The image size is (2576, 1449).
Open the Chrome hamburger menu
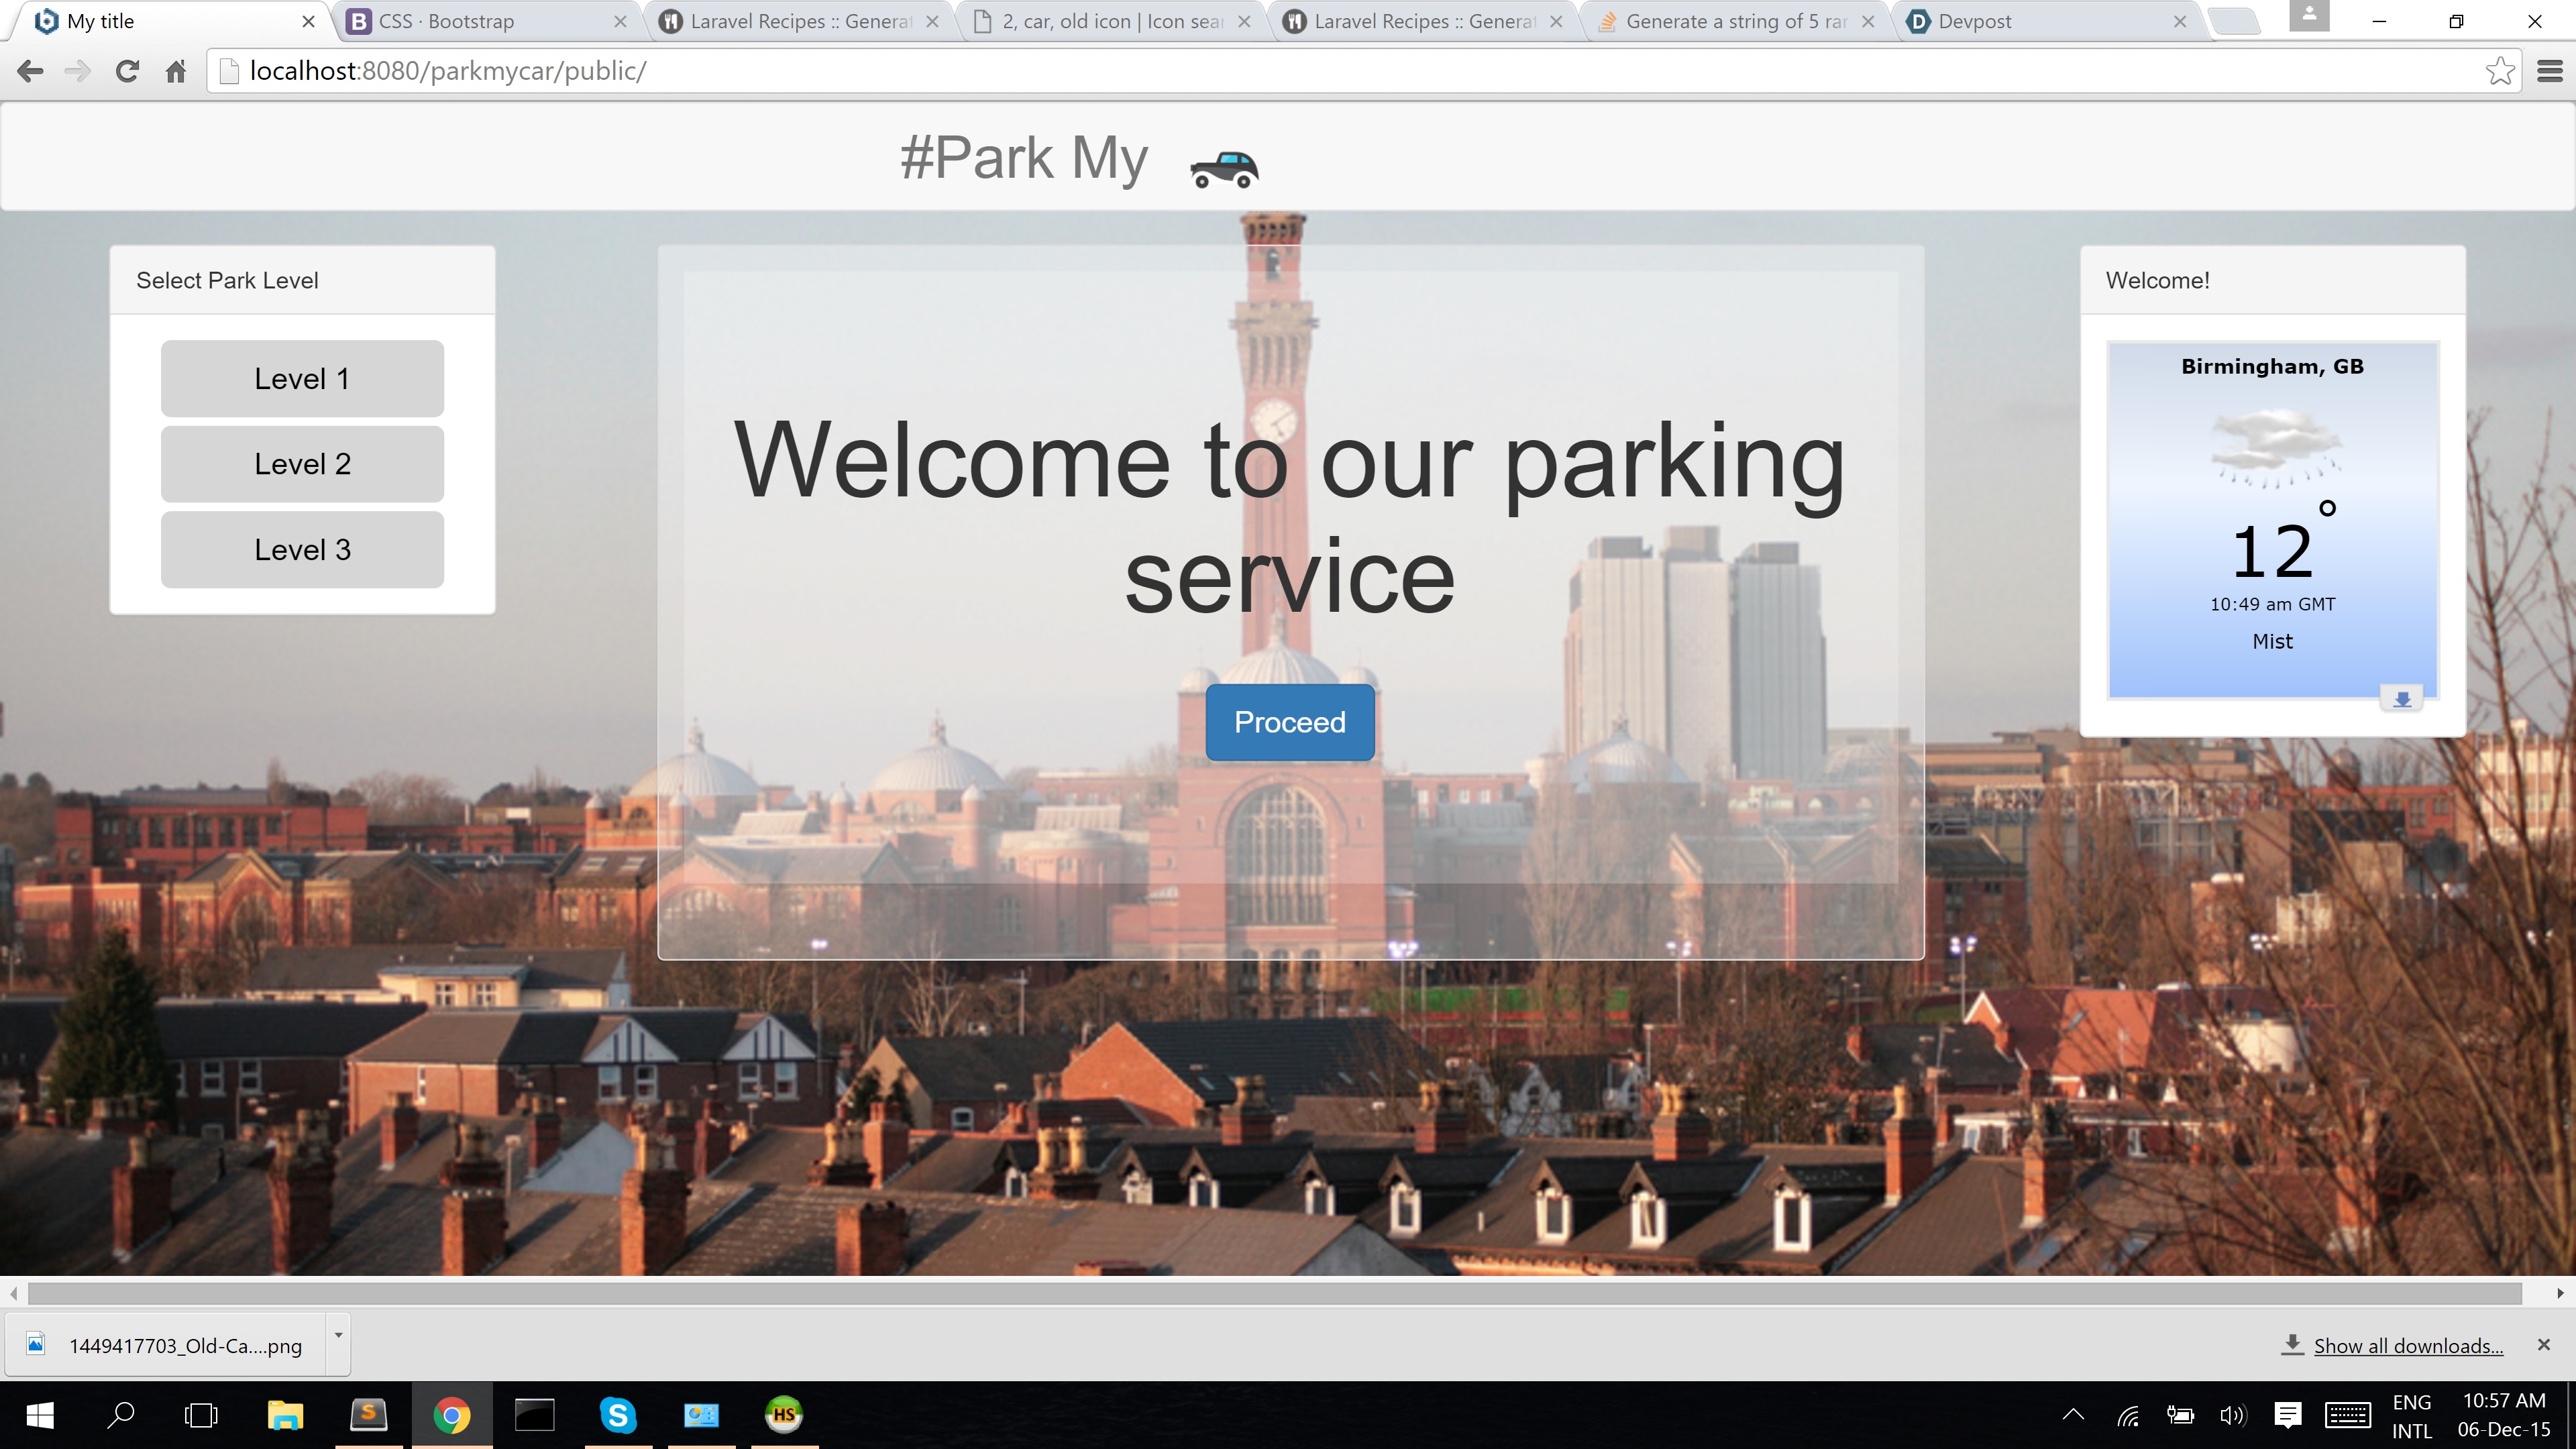tap(2549, 71)
